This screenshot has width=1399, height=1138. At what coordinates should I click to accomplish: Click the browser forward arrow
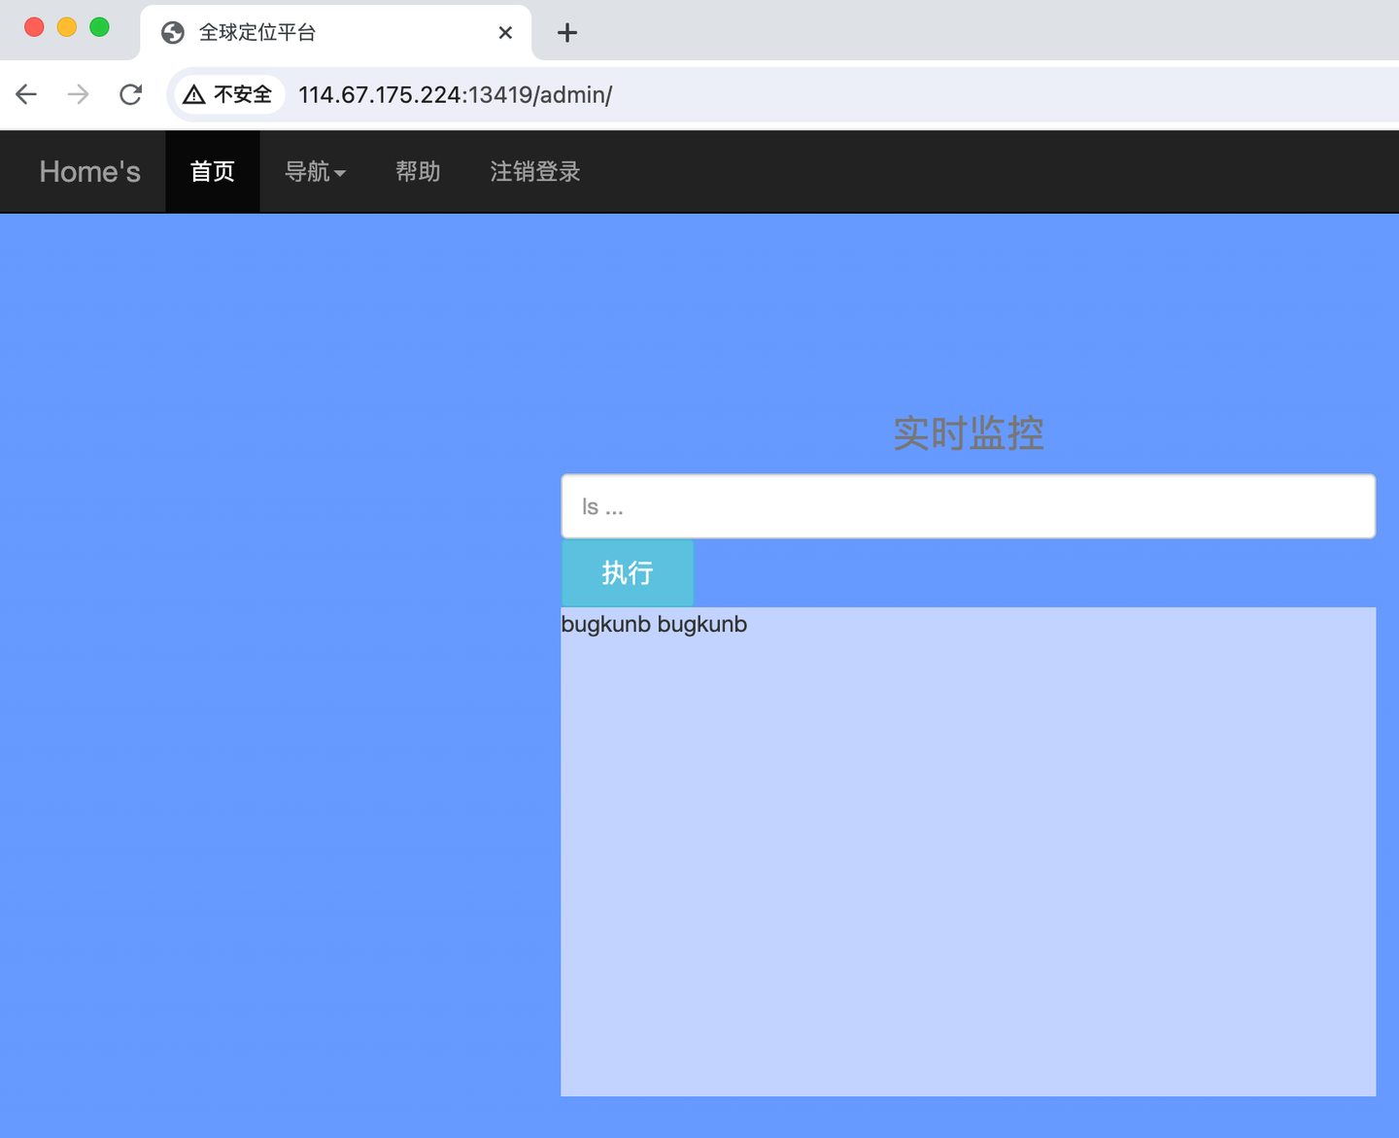click(x=79, y=94)
